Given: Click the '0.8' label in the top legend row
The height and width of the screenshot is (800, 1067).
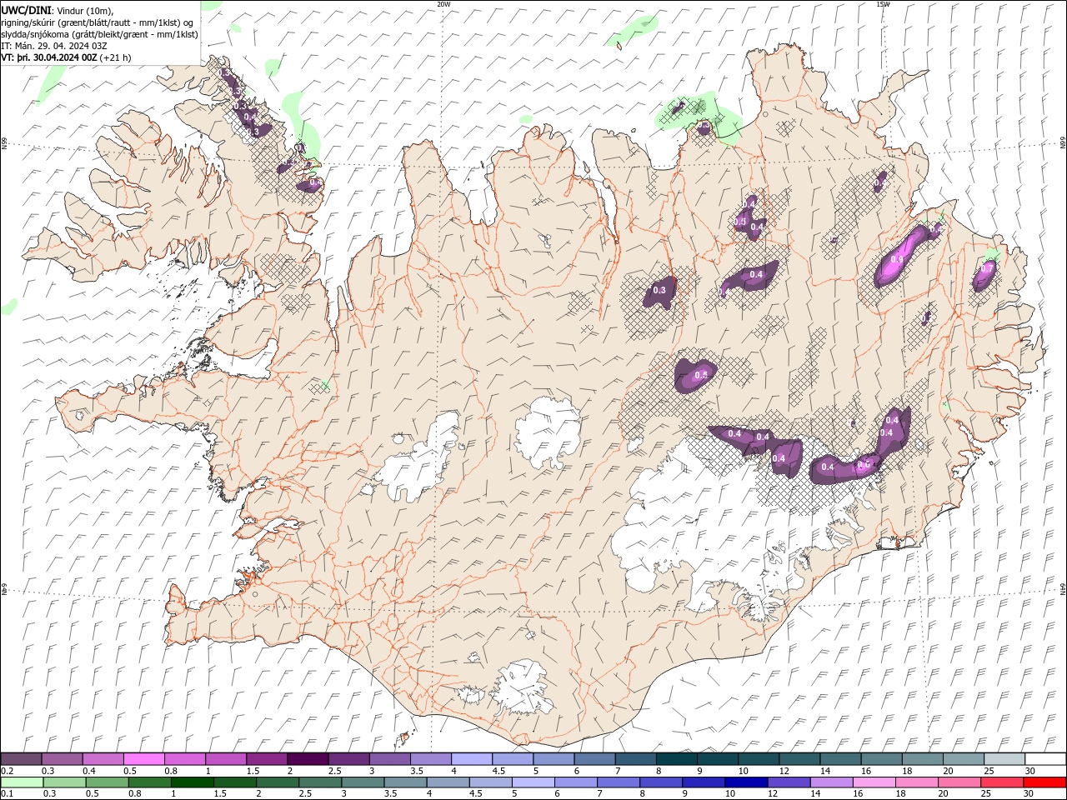Looking at the screenshot, I should (x=171, y=771).
